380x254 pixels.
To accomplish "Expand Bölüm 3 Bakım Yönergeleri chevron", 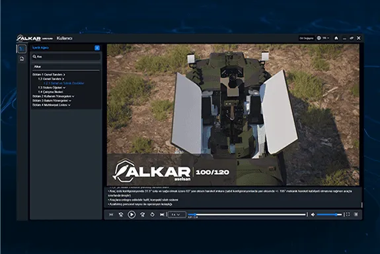I will [x=70, y=101].
